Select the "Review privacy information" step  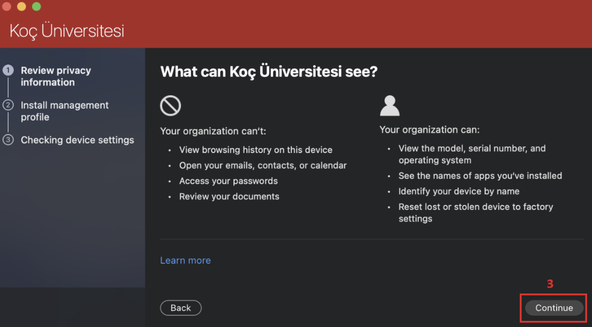pyautogui.click(x=56, y=76)
